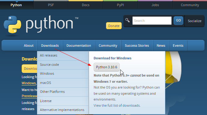207x115 pixels.
Task: Open the Downloads navigation menu
Action: coord(50,46)
